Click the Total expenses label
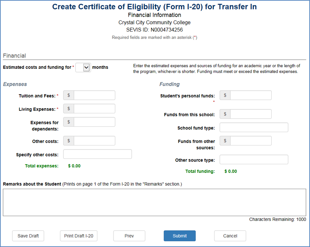 point(42,166)
